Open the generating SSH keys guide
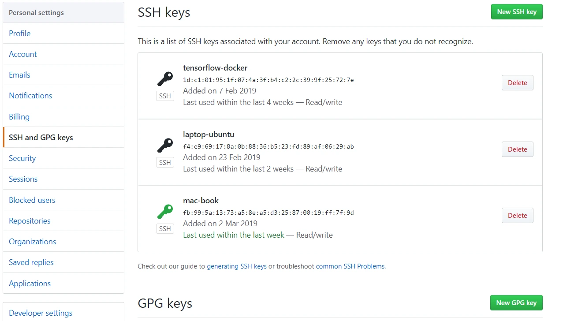This screenshot has height=321, width=563. 237,266
